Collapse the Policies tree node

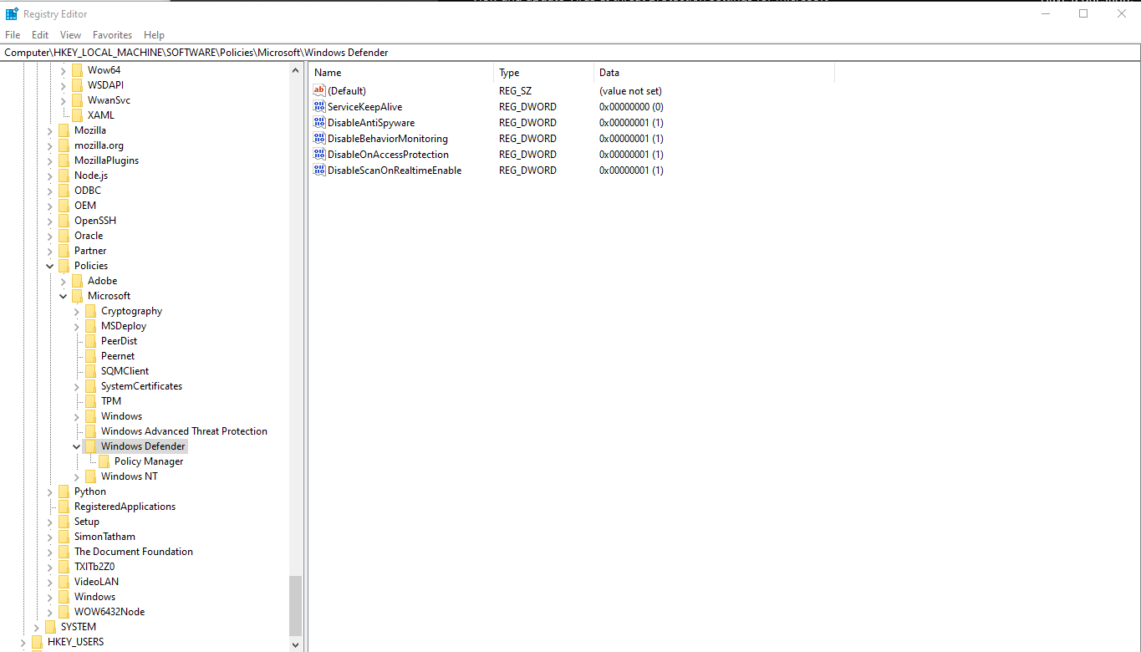point(48,265)
